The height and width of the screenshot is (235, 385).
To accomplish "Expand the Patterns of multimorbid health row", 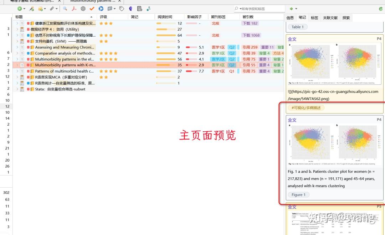I will click(x=17, y=71).
